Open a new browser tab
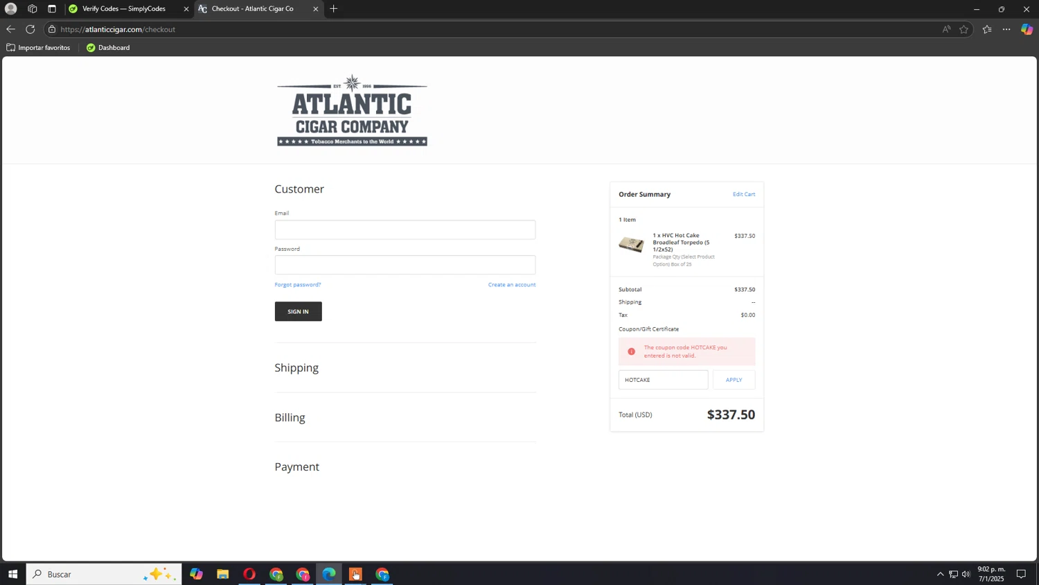1039x585 pixels. [x=334, y=9]
